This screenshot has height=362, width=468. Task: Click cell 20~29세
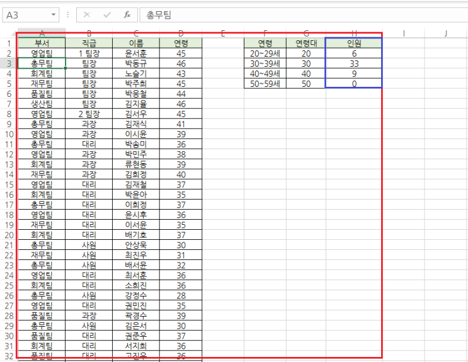pyautogui.click(x=265, y=54)
